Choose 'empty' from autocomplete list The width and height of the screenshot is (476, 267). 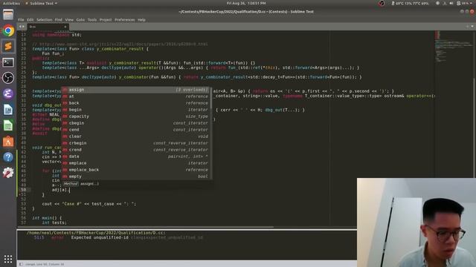[136, 177]
